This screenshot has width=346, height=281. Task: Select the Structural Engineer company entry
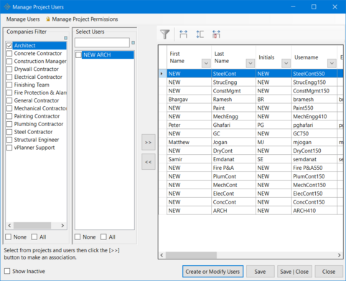pos(37,140)
